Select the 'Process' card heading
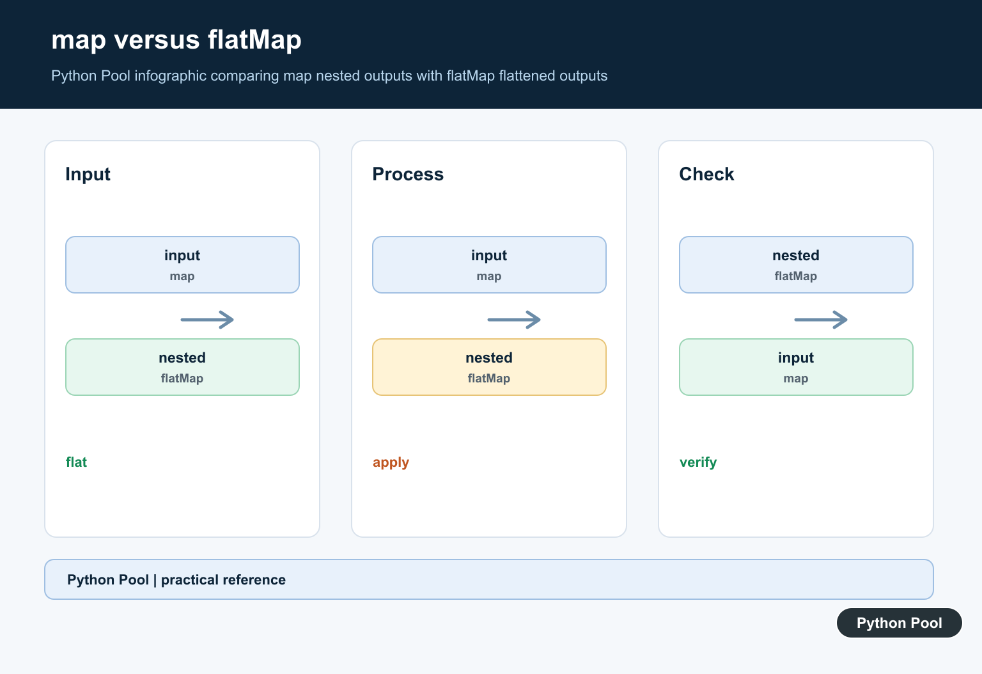Image resolution: width=982 pixels, height=674 pixels. tap(408, 174)
